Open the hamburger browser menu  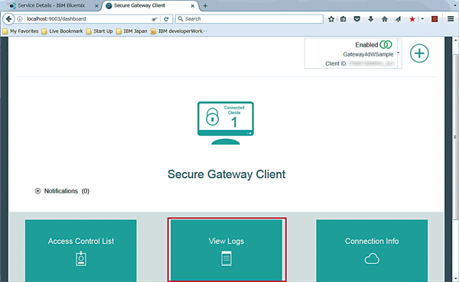[451, 19]
